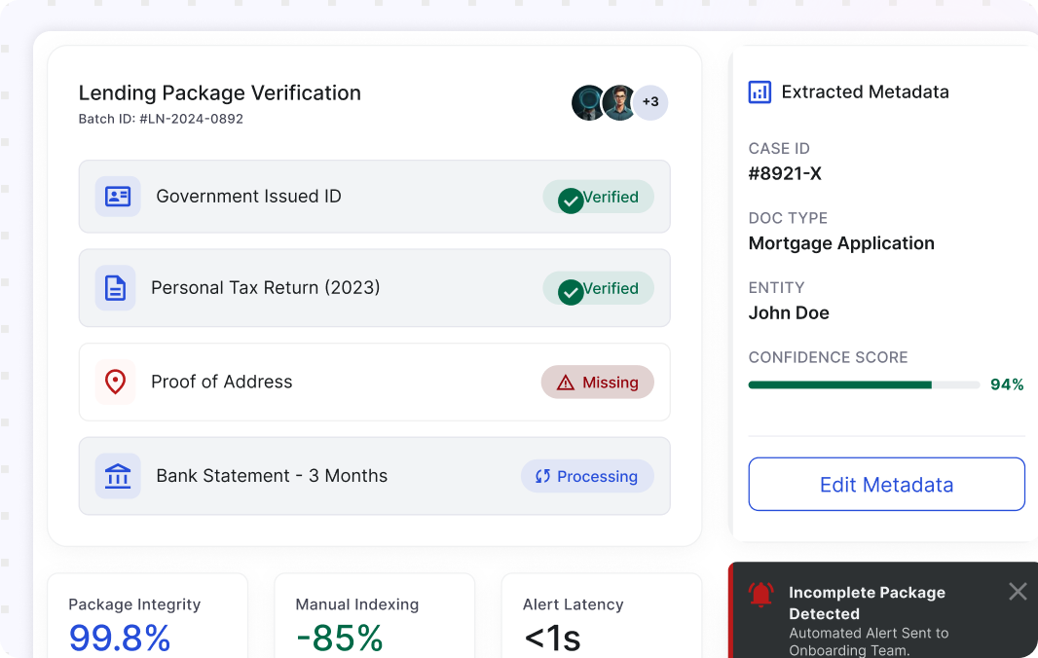This screenshot has height=658, width=1038.
Task: Click the Personal Tax Return document icon
Action: (x=115, y=288)
